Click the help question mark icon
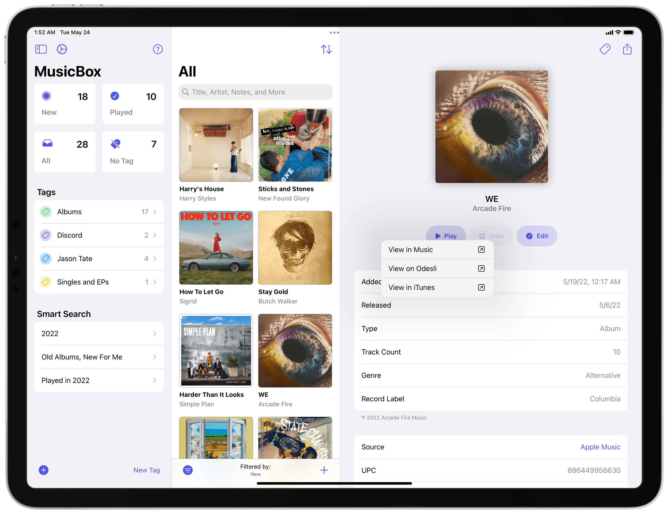Screen dimensions: 669x515 click(x=157, y=49)
